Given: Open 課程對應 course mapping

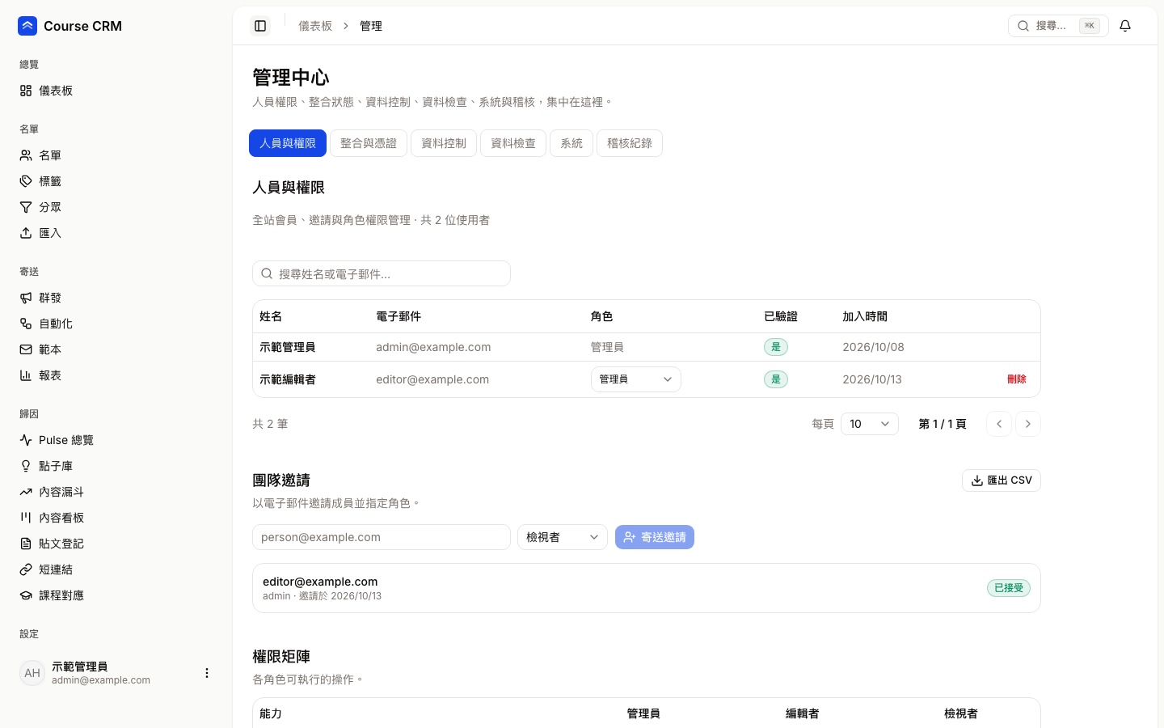Looking at the screenshot, I should coord(116,595).
